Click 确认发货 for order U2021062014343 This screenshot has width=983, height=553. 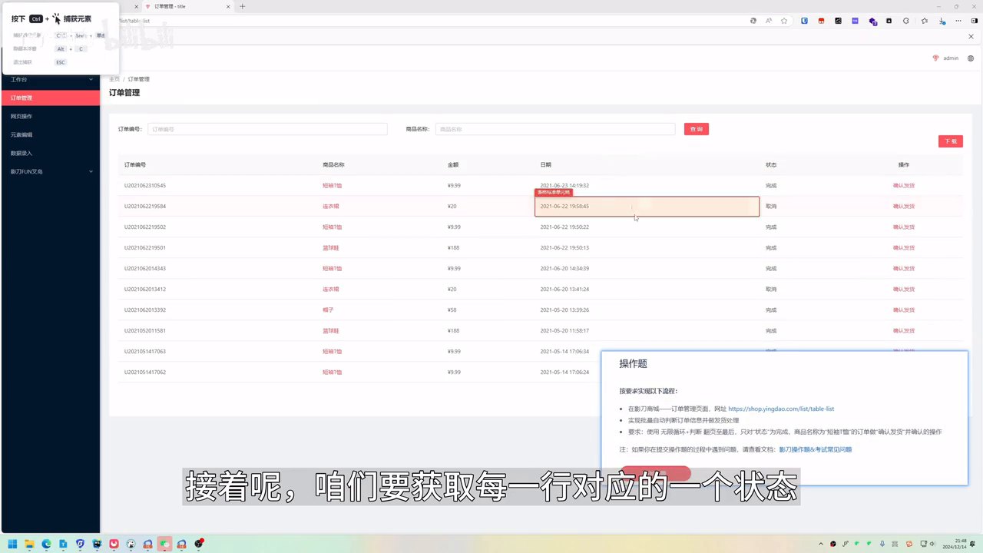tap(904, 268)
